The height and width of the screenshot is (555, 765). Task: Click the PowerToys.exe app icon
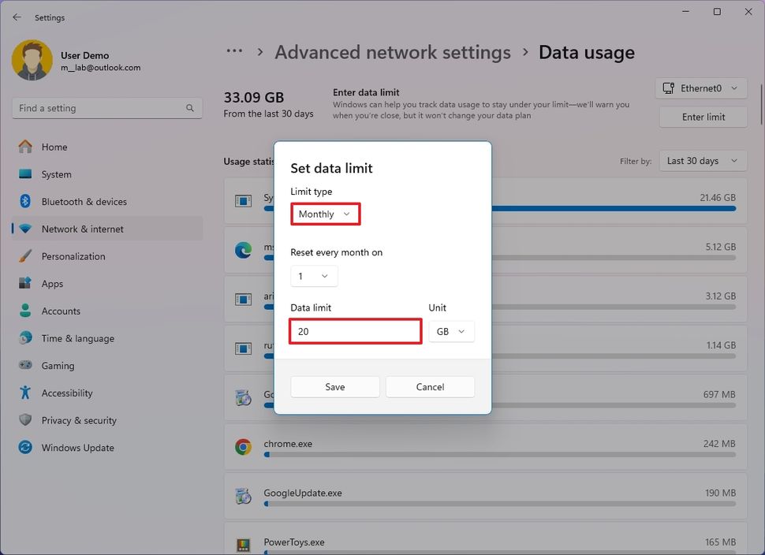(244, 541)
